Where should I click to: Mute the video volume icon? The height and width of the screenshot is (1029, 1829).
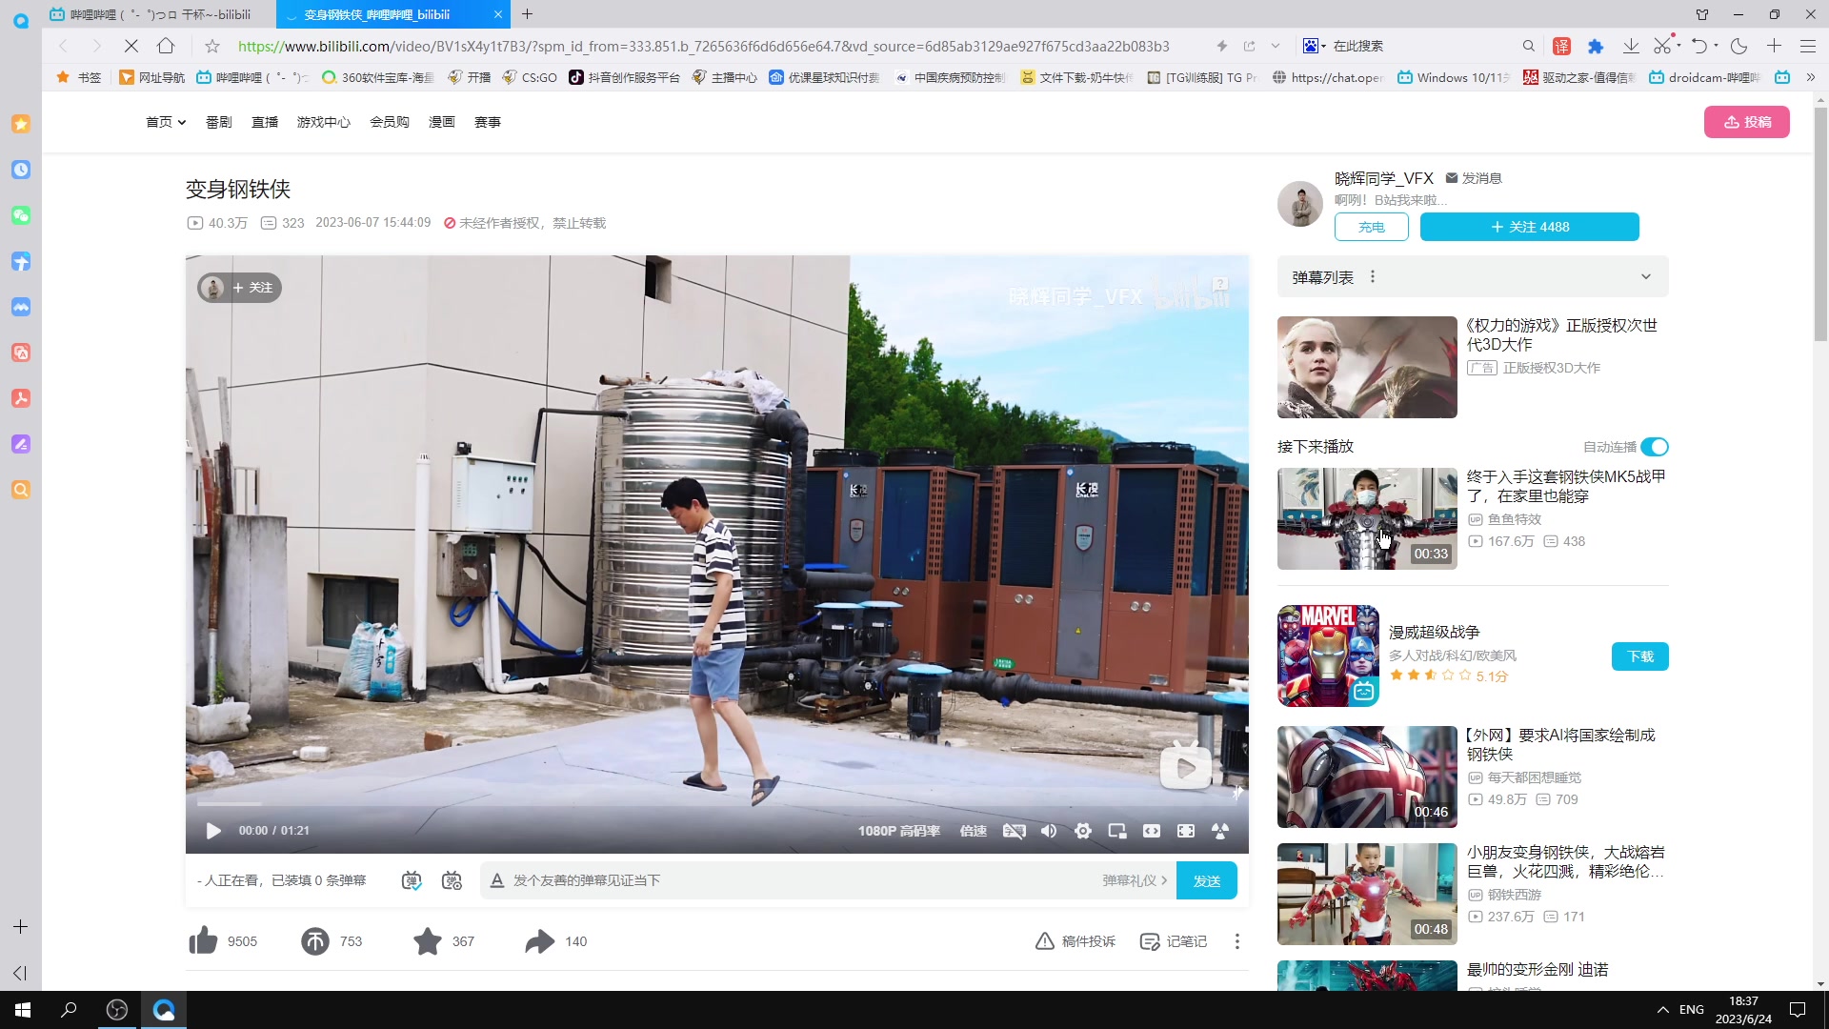point(1049,831)
